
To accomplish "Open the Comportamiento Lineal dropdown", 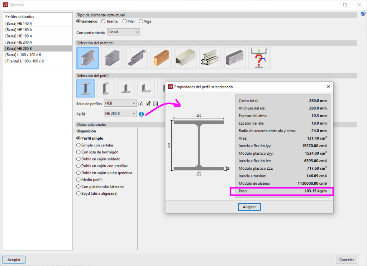I will 123,32.
